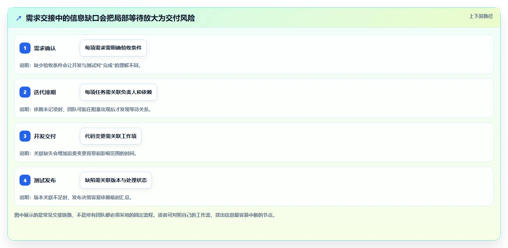Select the 测试发布 step label
Image resolution: width=508 pixels, height=248 pixels.
pos(45,180)
